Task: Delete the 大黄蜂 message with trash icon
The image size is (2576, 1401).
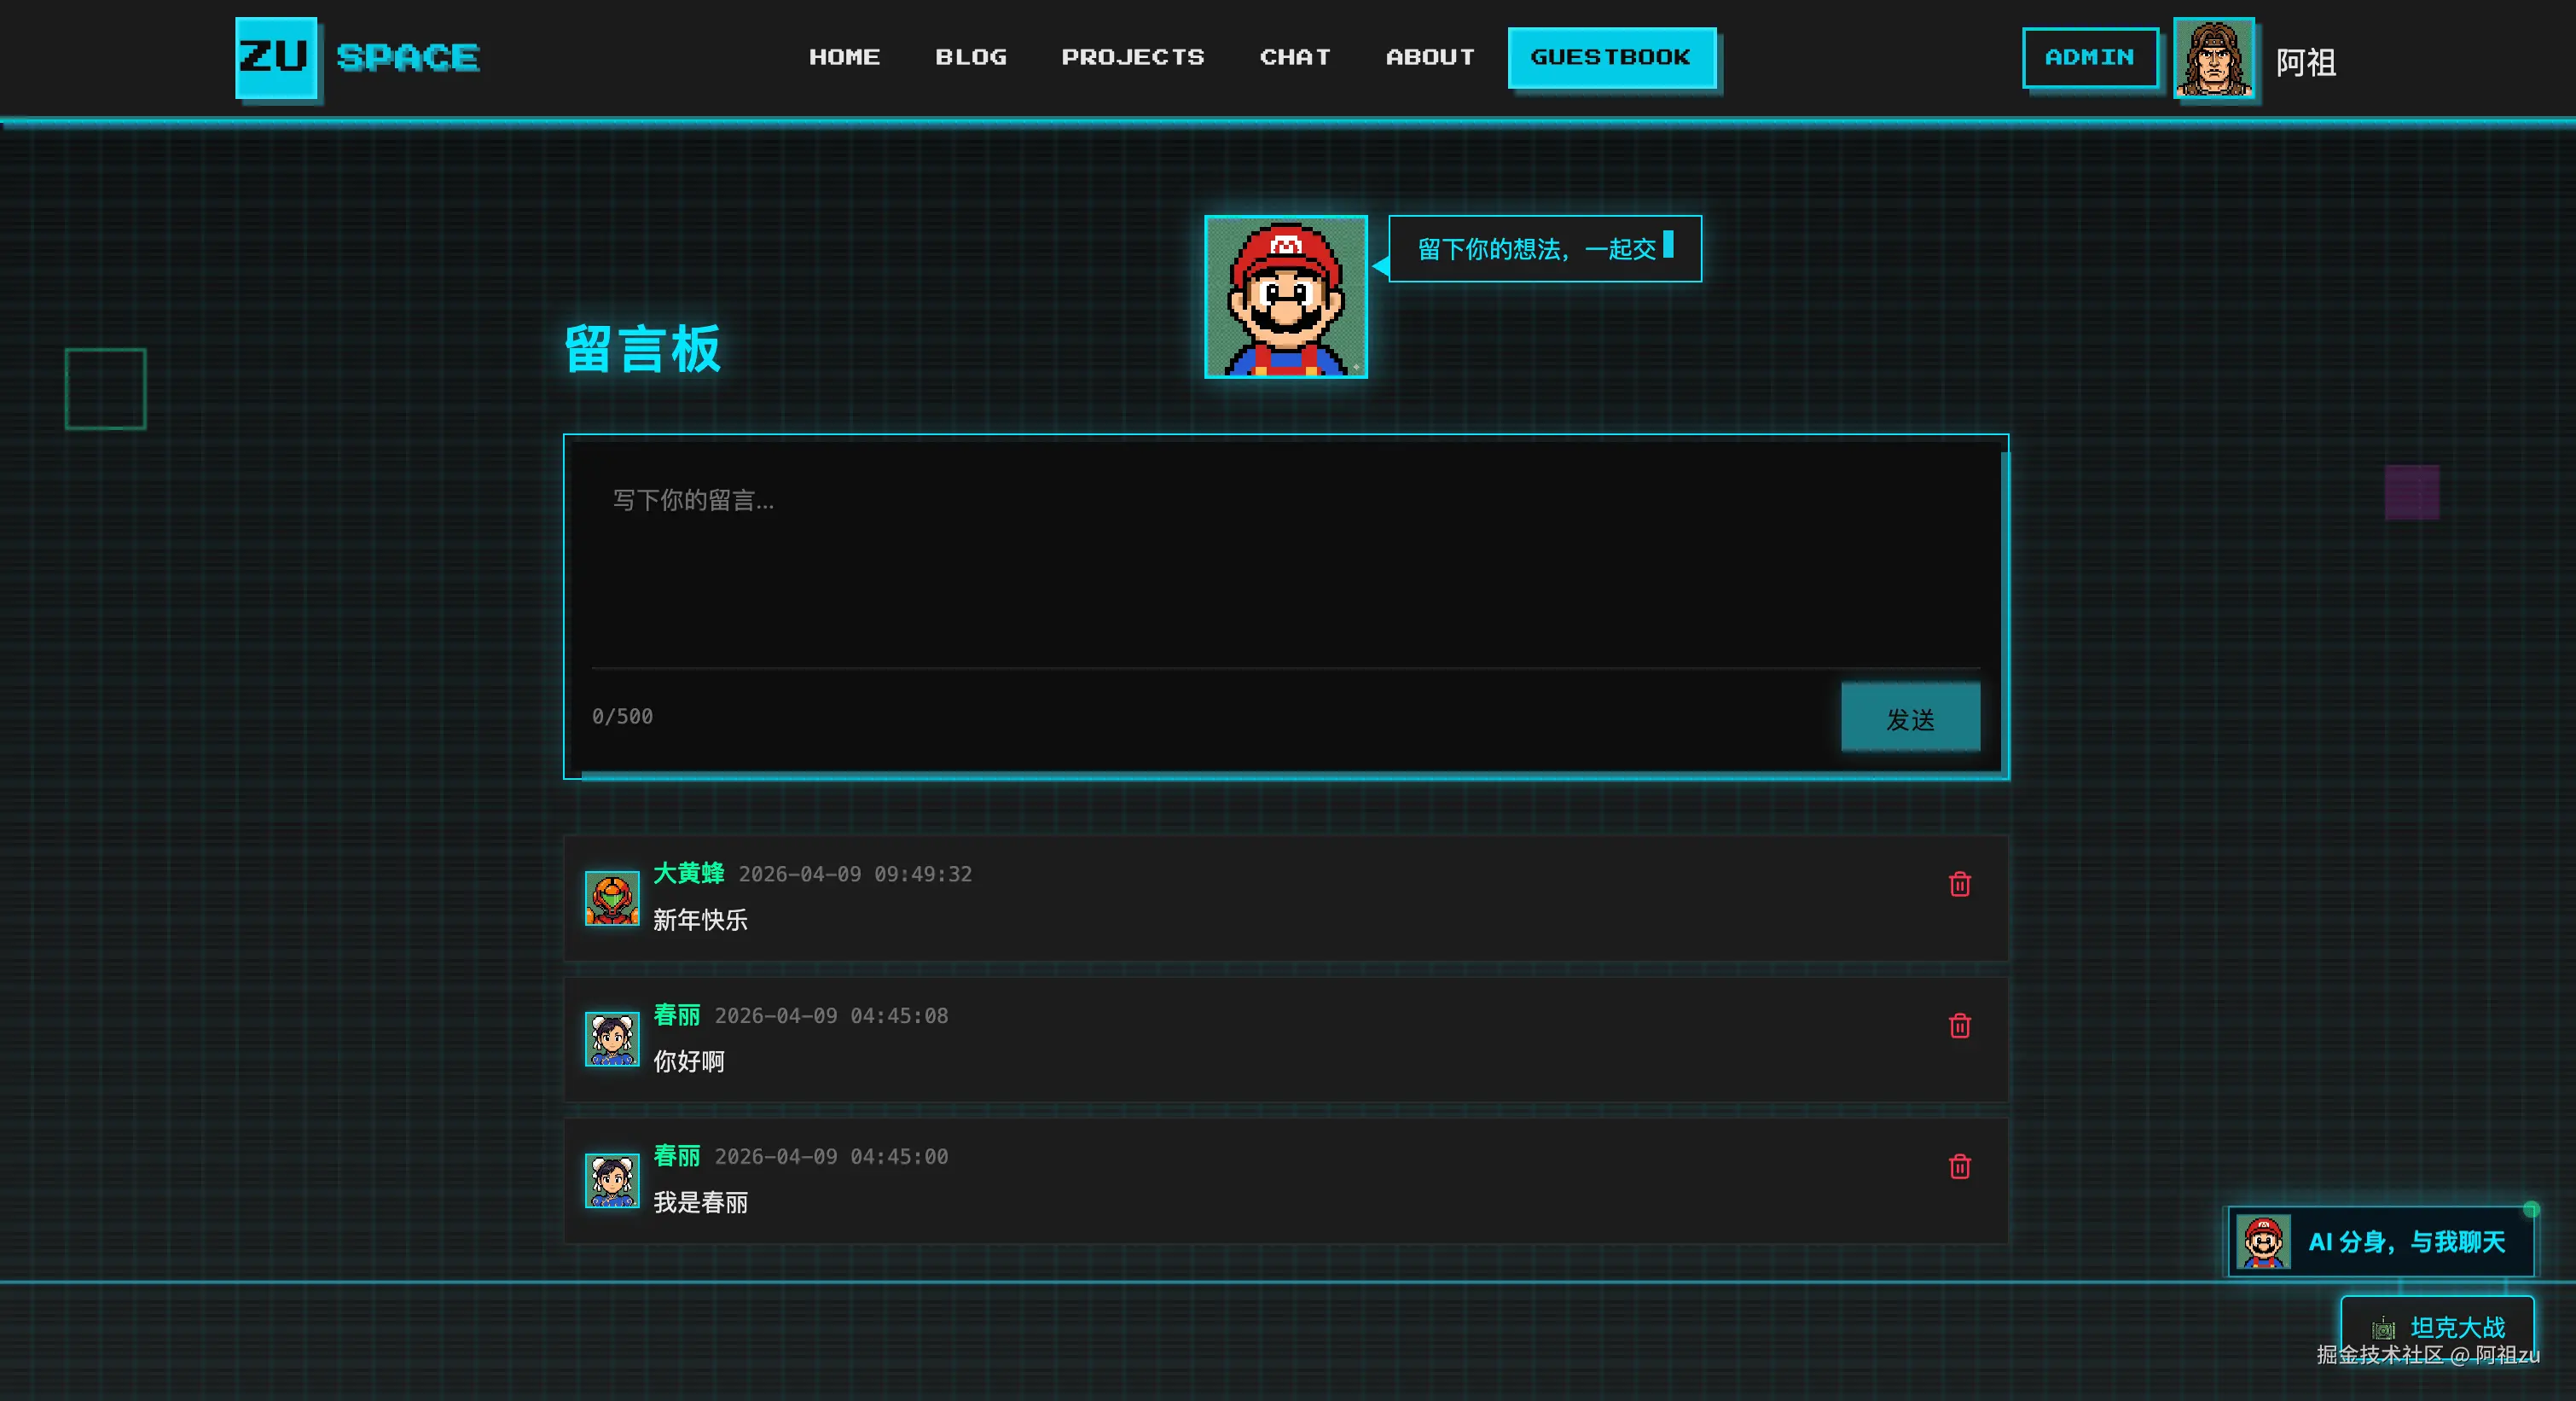Action: pyautogui.click(x=1959, y=884)
